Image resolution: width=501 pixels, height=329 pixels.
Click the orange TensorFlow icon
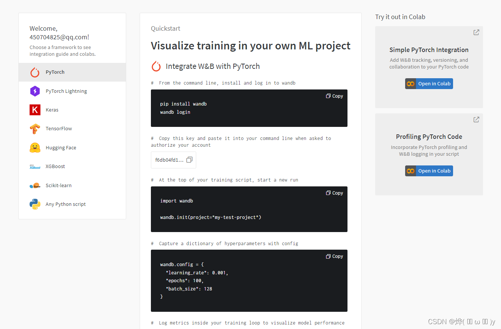(35, 129)
